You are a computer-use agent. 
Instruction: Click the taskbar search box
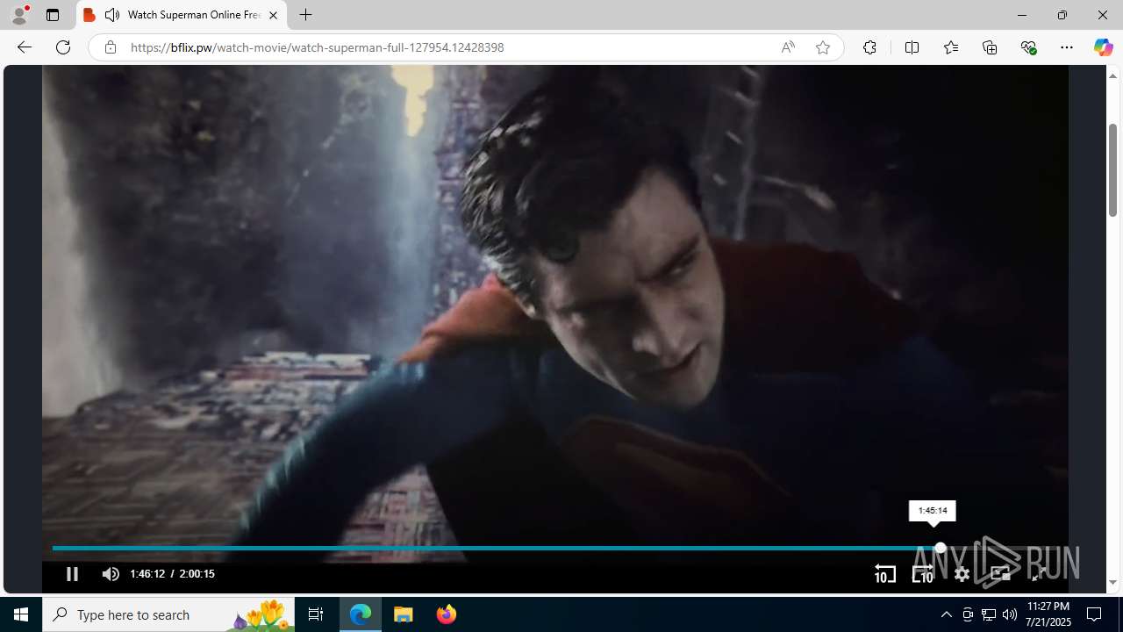click(x=168, y=614)
